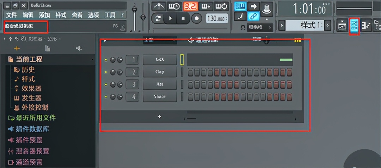The image size is (381, 168).
Task: Click the master pitch slider
Action: pyautogui.click(x=143, y=17)
